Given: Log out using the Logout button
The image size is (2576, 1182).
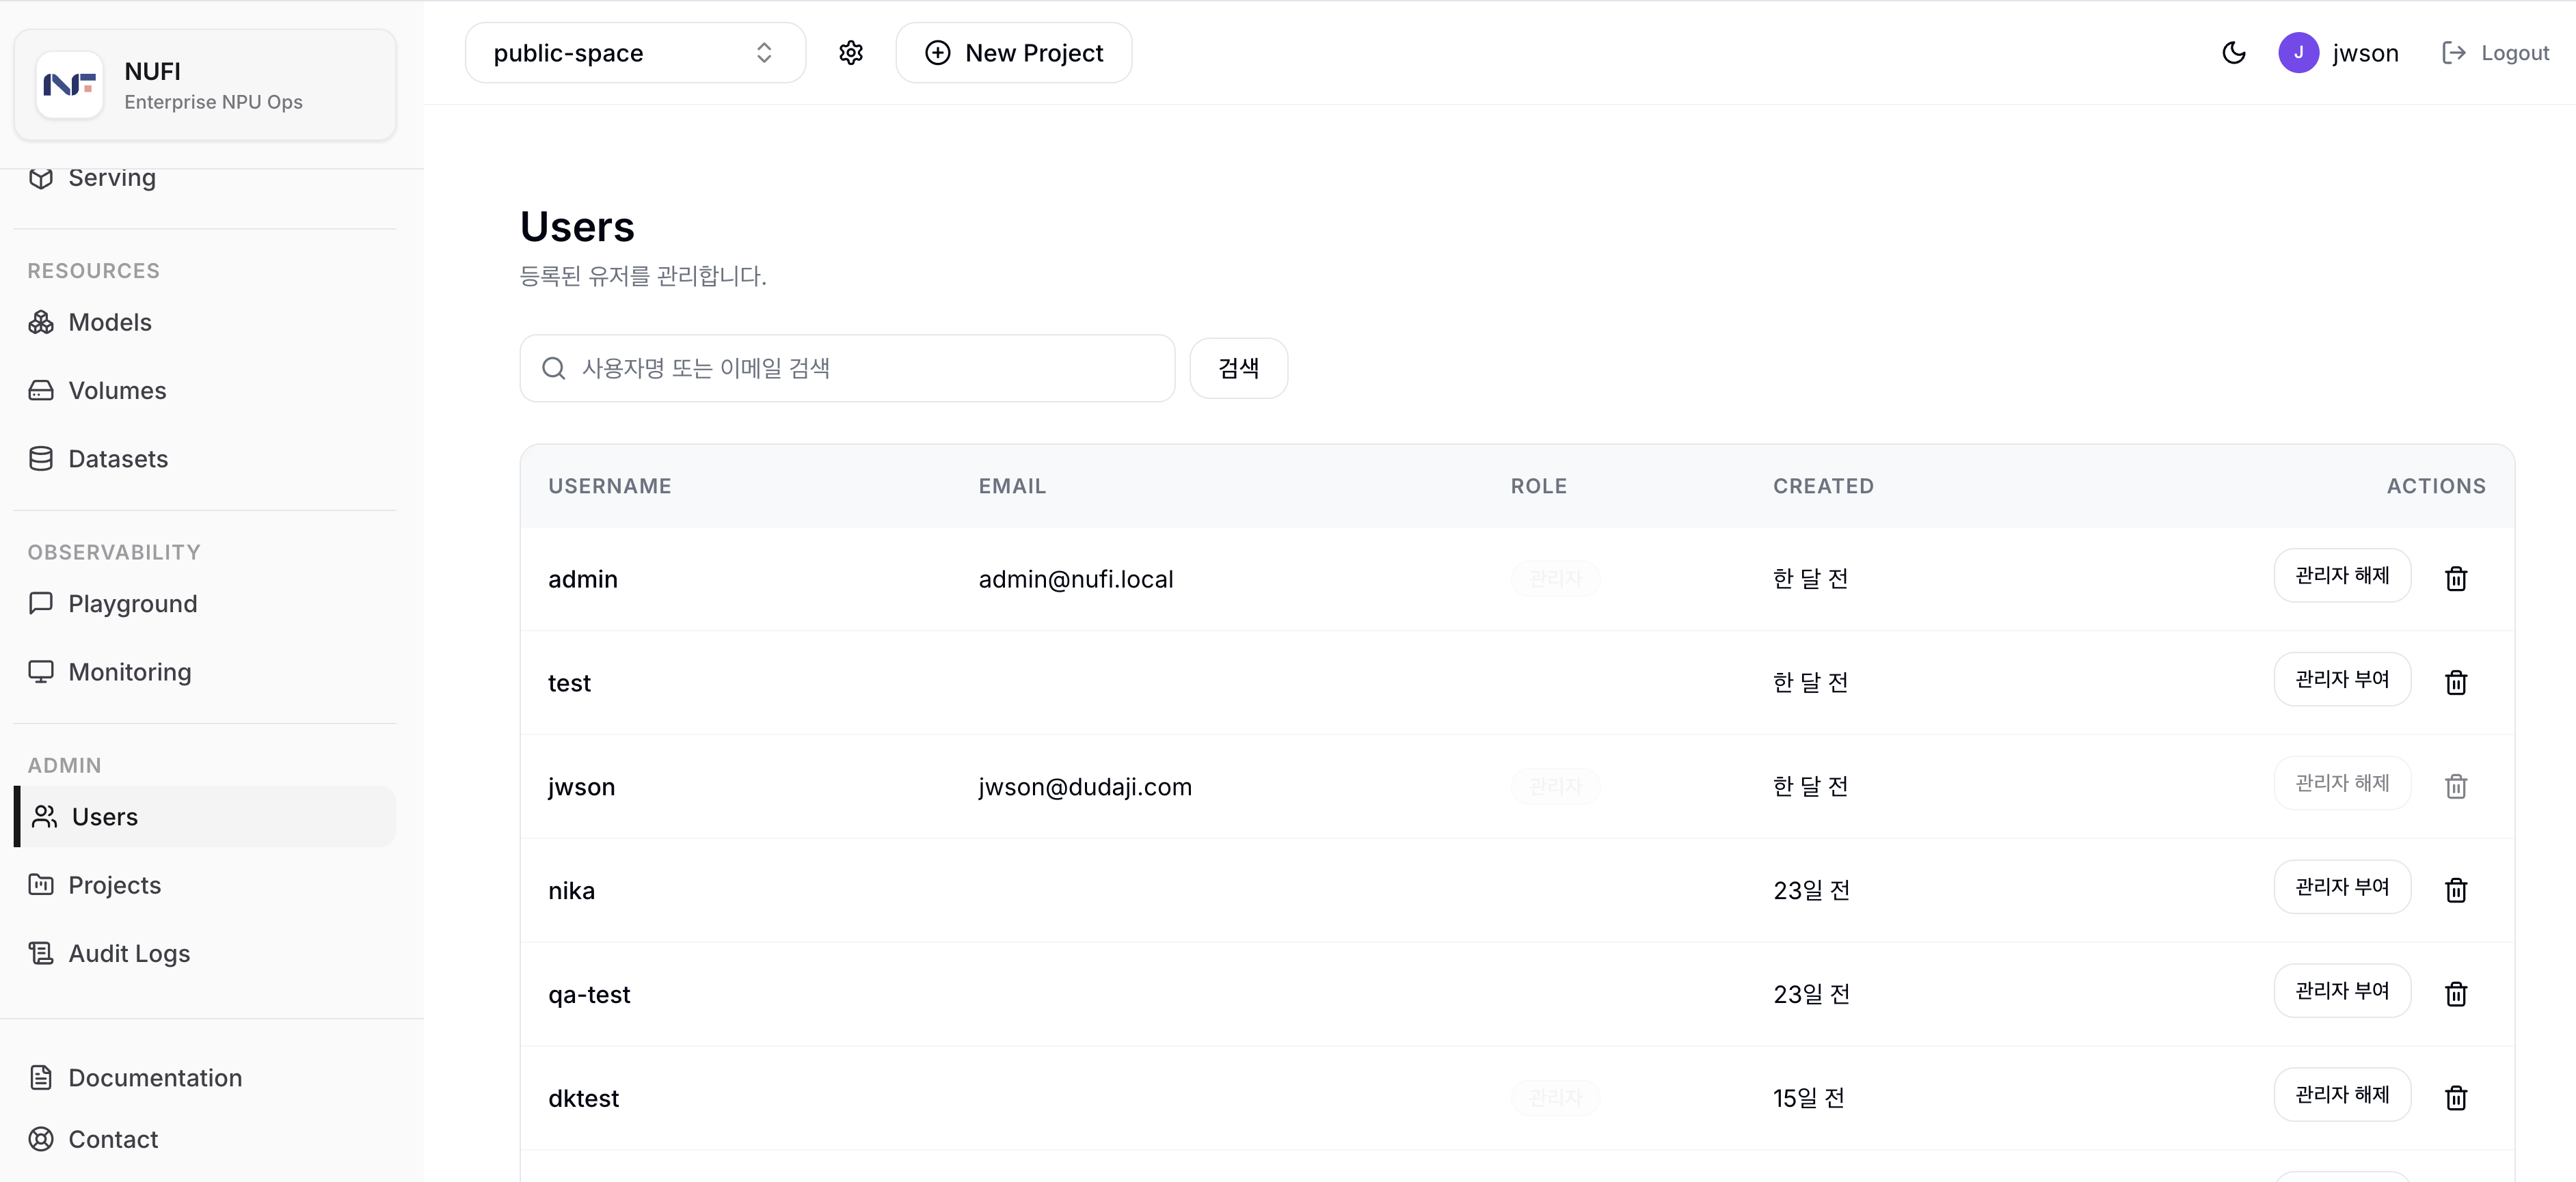Looking at the screenshot, I should (x=2495, y=53).
